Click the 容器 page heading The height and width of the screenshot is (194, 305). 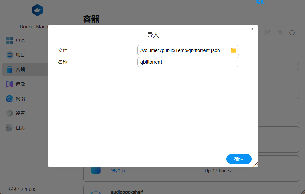pyautogui.click(x=91, y=19)
